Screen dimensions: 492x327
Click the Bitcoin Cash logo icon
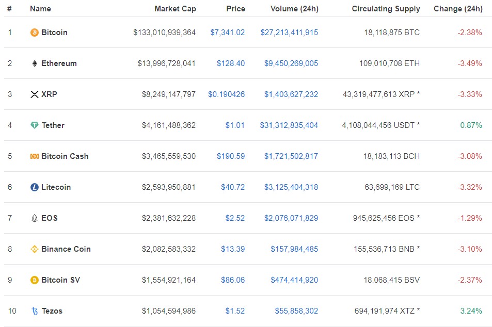click(35, 156)
